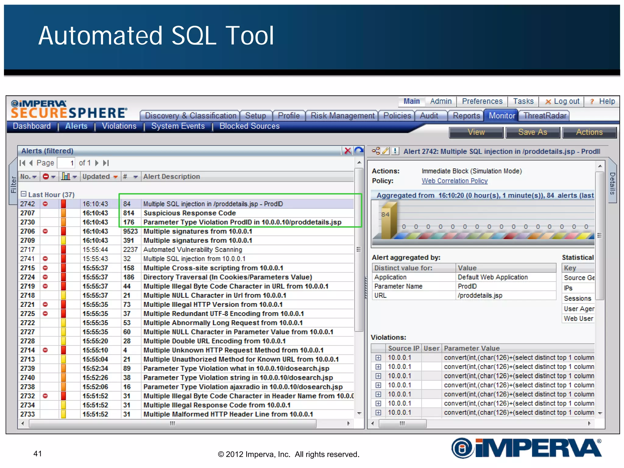Click blocked icon on alert 2706 row
Screen dimensions: 624x468
(45, 231)
